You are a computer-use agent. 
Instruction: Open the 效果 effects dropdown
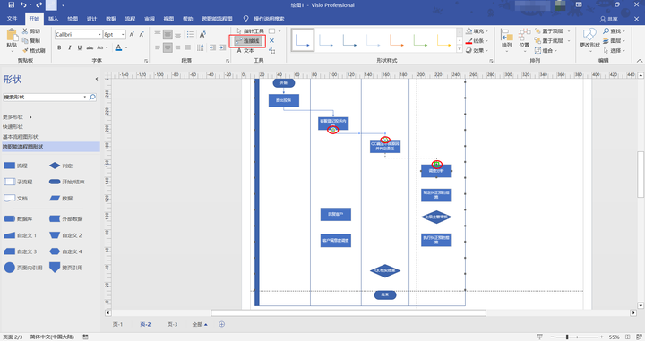click(x=477, y=50)
